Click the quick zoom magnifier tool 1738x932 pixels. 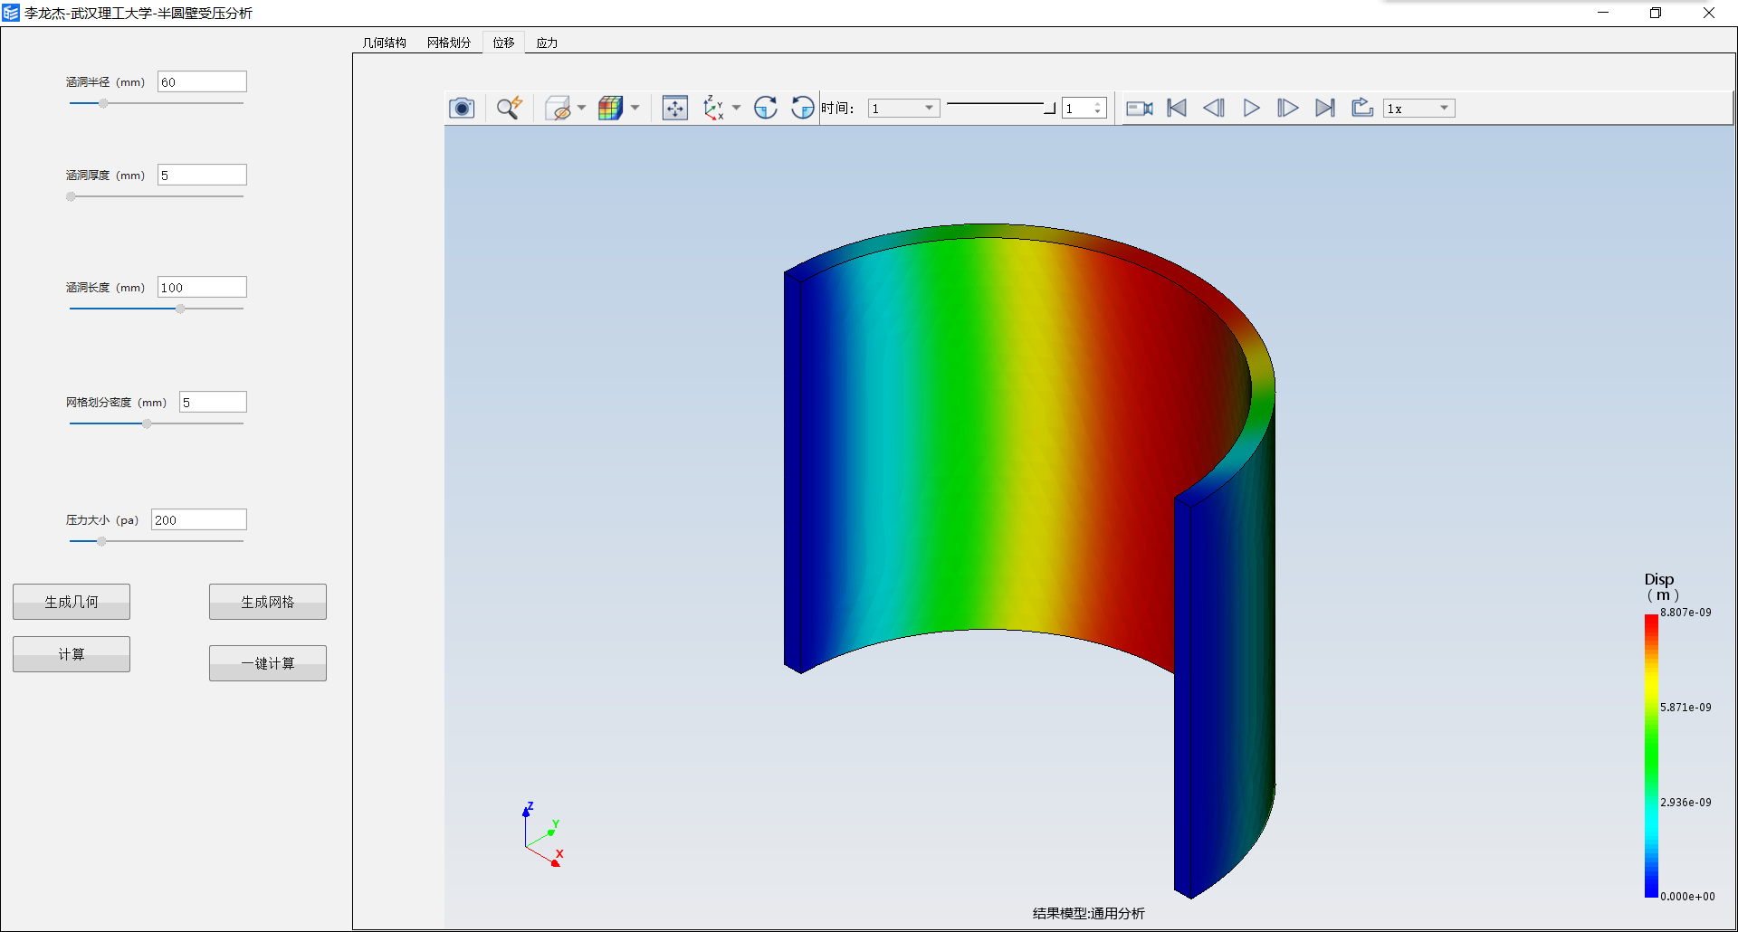509,109
